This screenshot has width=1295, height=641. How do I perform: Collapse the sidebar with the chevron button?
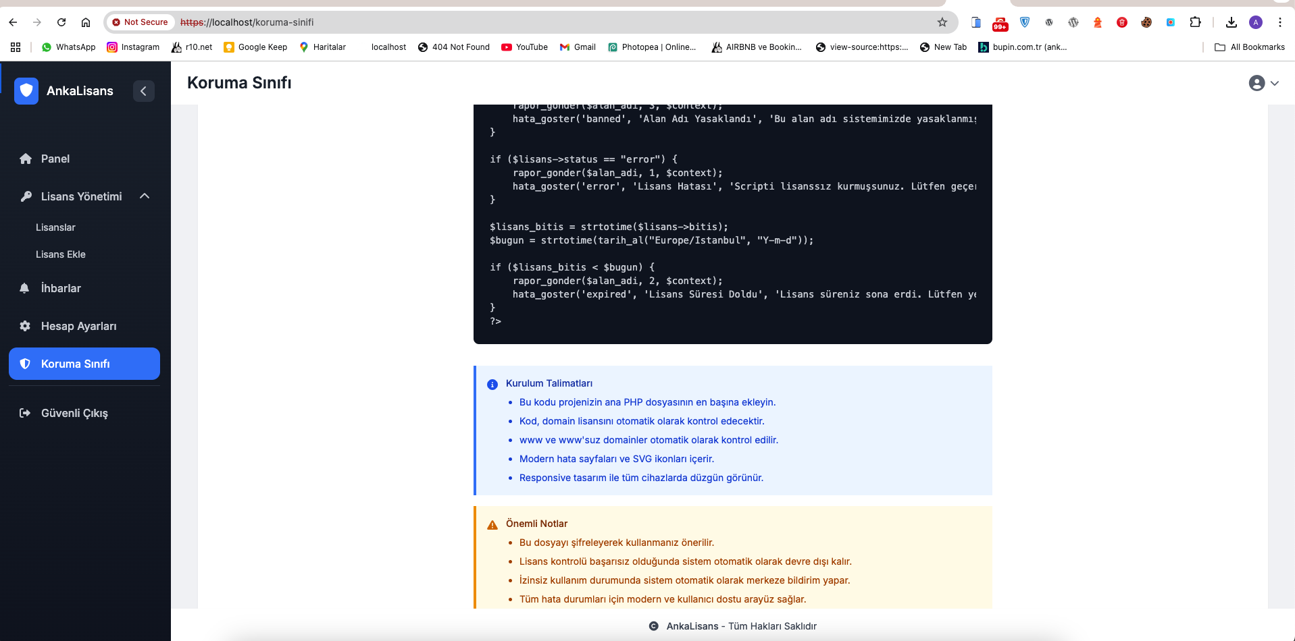pos(143,91)
